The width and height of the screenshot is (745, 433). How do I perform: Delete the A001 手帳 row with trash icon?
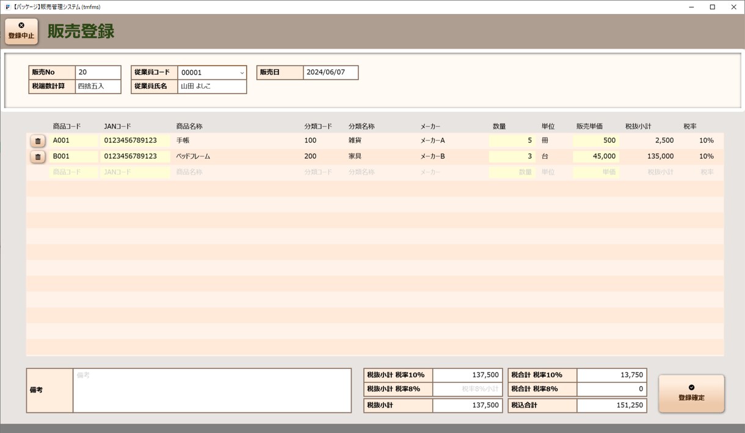(38, 141)
